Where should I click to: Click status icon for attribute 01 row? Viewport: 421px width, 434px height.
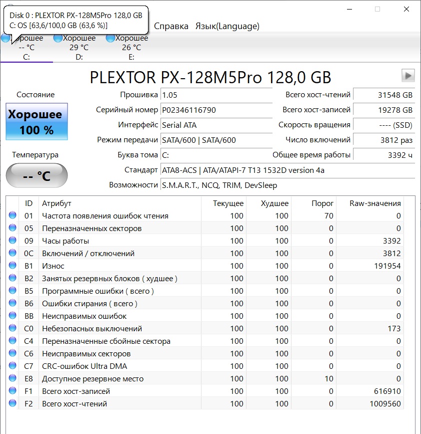12,215
